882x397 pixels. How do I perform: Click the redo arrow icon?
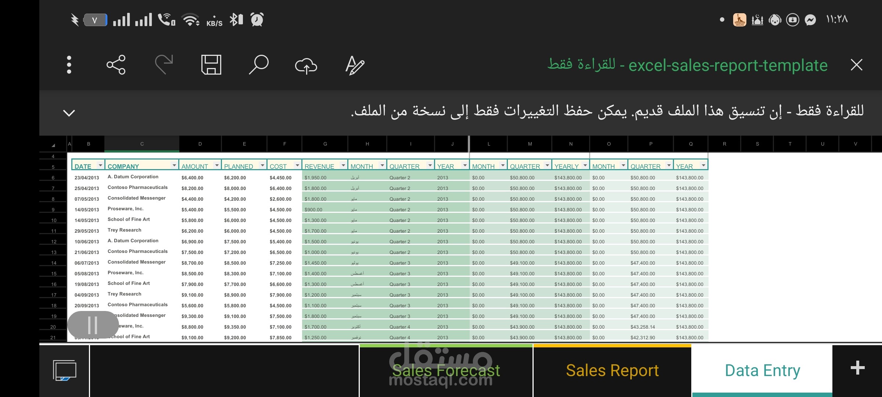click(164, 65)
